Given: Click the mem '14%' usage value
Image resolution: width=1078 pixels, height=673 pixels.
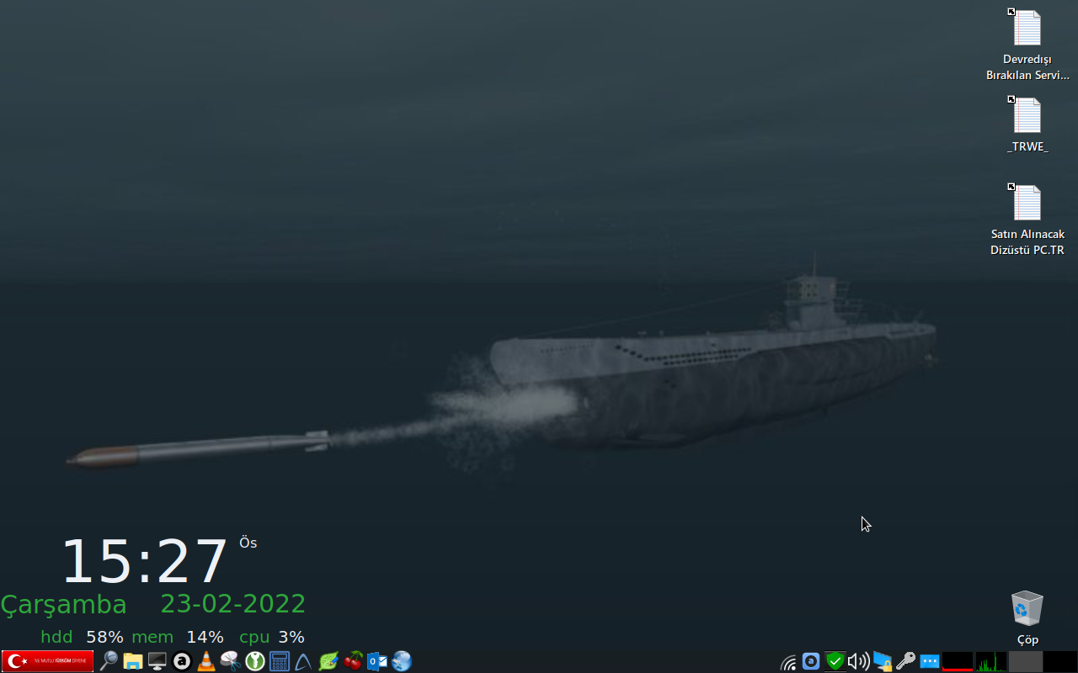Looking at the screenshot, I should (x=205, y=637).
